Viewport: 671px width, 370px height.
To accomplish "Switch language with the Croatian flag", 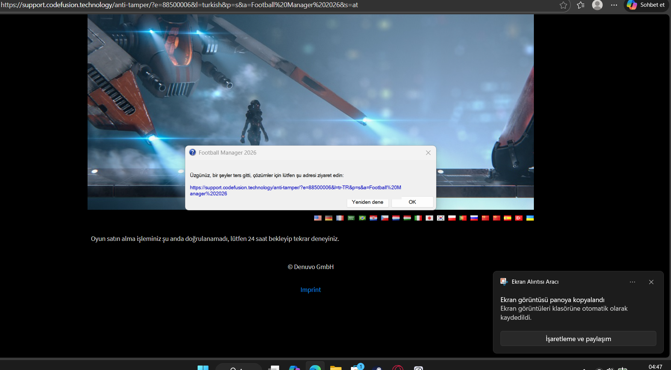I will [x=373, y=218].
